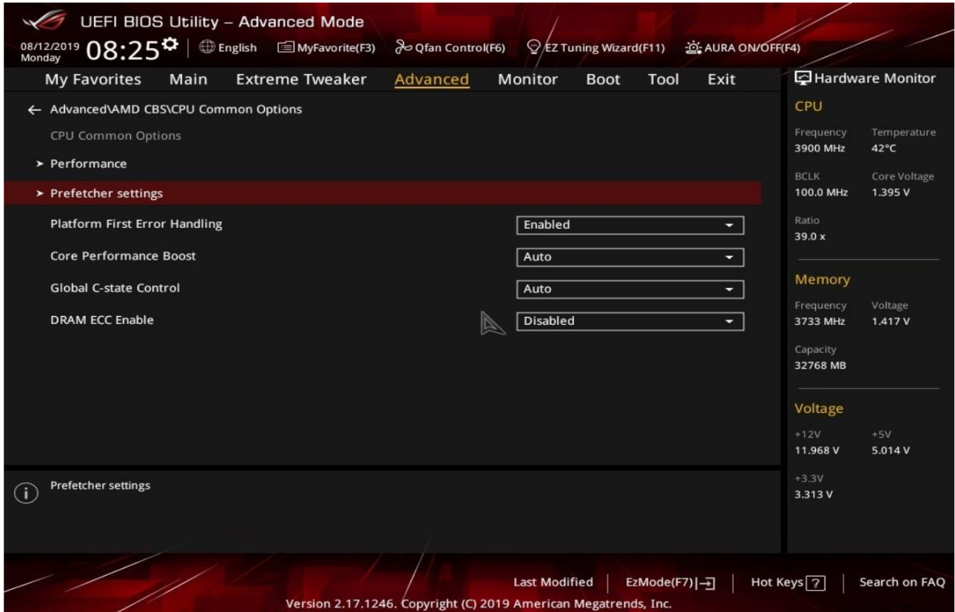
Task: Click the Platform First Error Handling label
Action: 136,223
